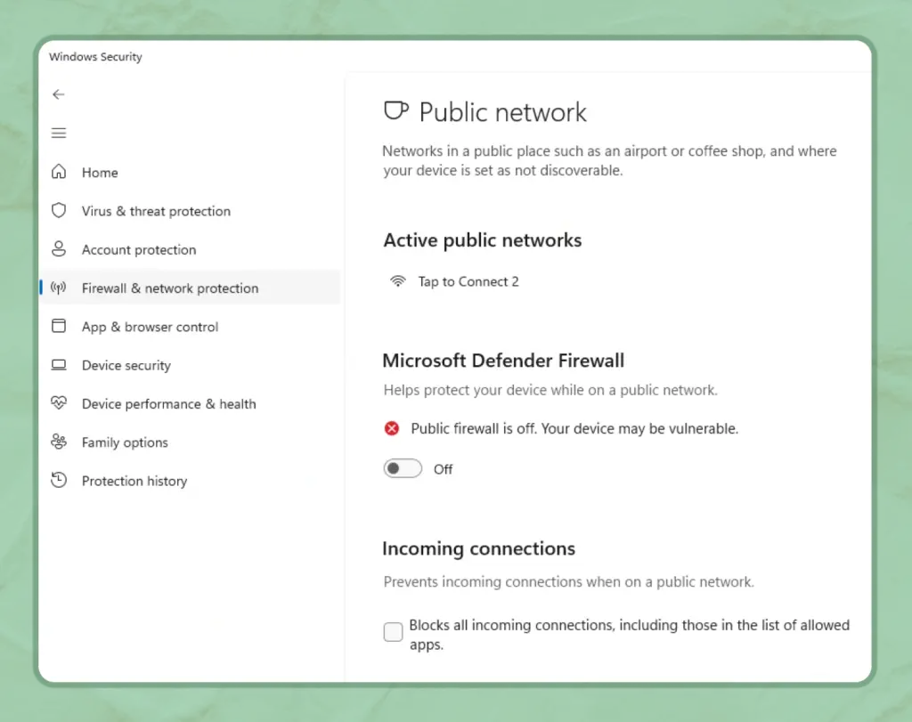Open Virus & threat protection page
Image resolution: width=912 pixels, height=722 pixels.
pos(190,210)
